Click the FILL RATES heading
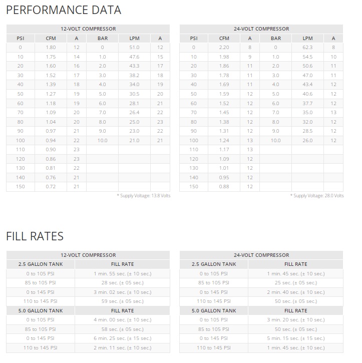The height and width of the screenshot is (363, 362). pos(35,236)
